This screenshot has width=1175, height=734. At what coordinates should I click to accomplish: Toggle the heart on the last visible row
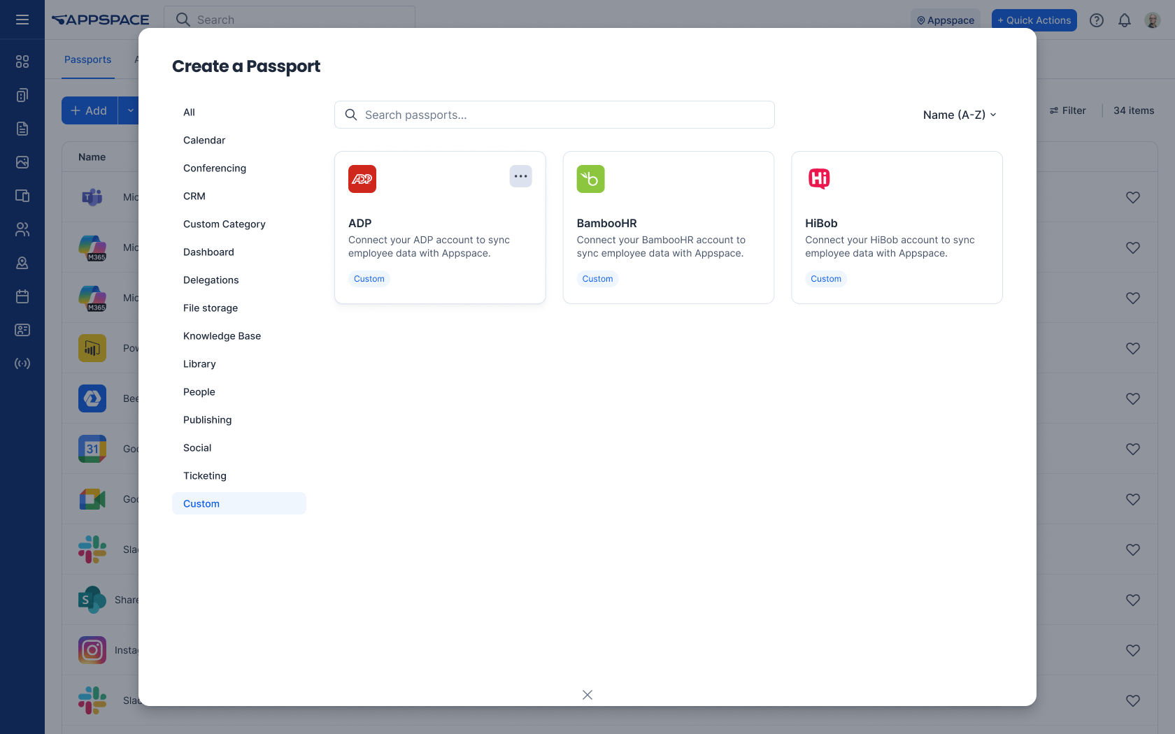(x=1133, y=700)
